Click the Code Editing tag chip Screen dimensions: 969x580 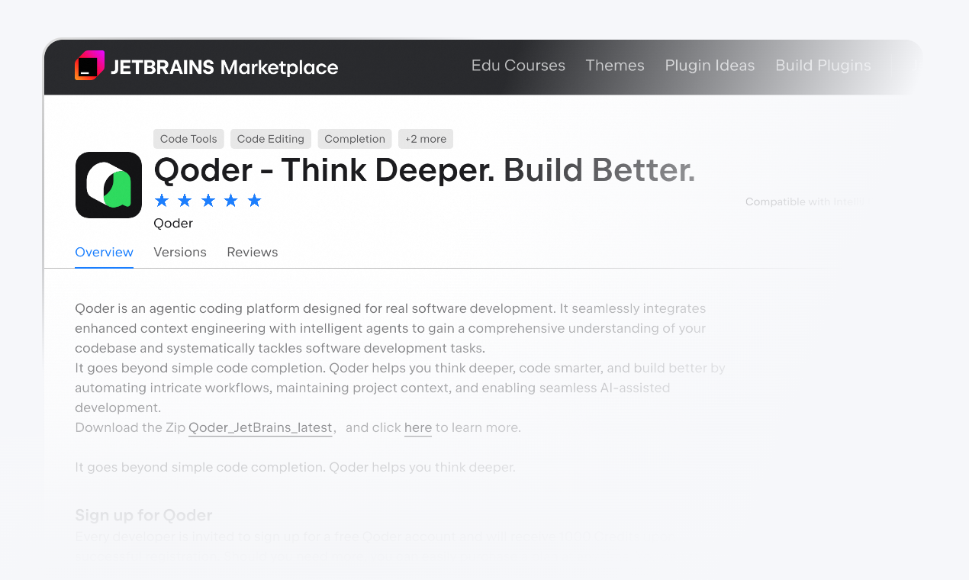coord(270,139)
